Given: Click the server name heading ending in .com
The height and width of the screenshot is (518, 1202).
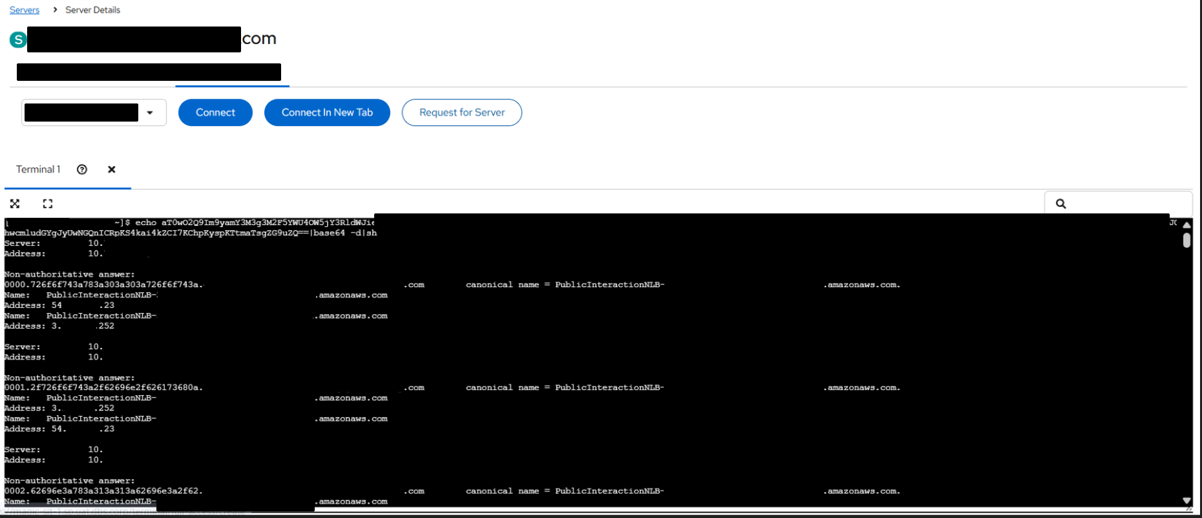Looking at the screenshot, I should [258, 39].
